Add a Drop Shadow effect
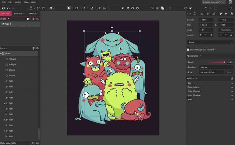The image size is (235, 145). 232,91
